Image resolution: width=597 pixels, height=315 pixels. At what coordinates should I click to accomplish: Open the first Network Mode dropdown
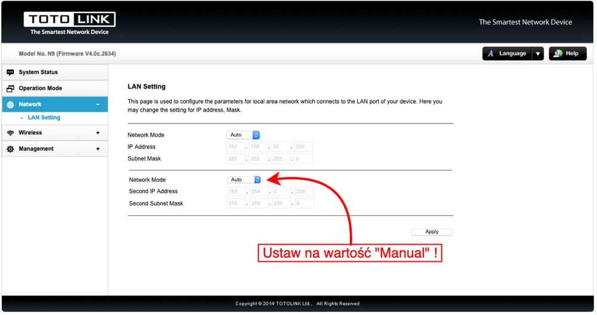(x=243, y=135)
